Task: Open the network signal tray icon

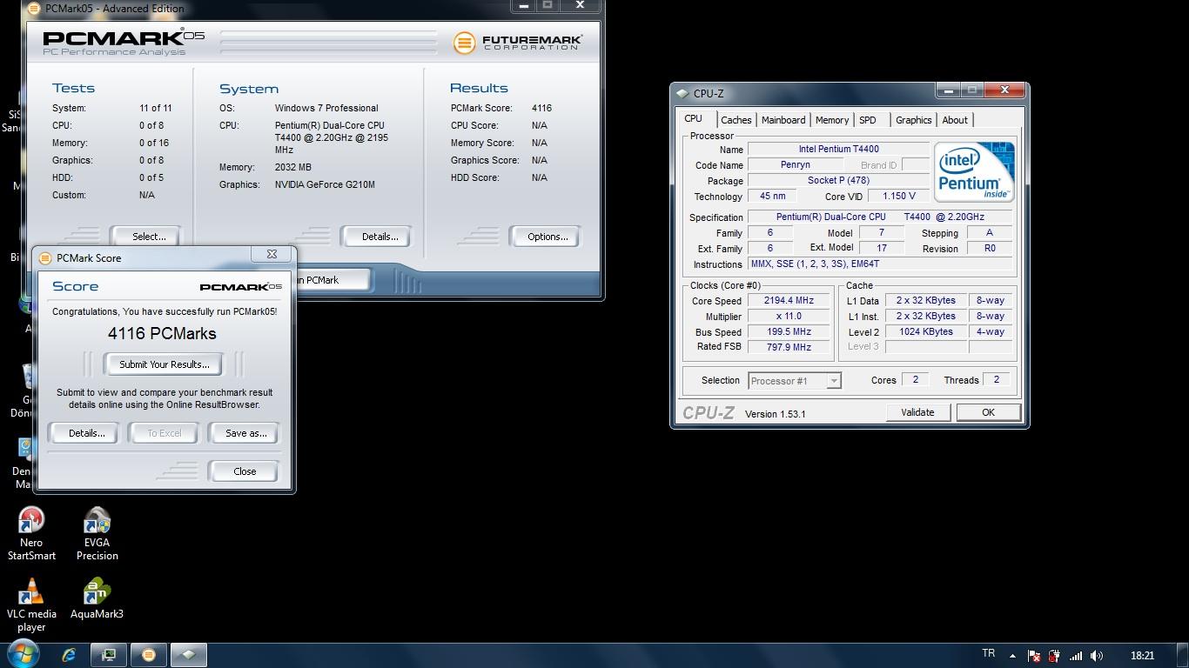Action: 1076,656
